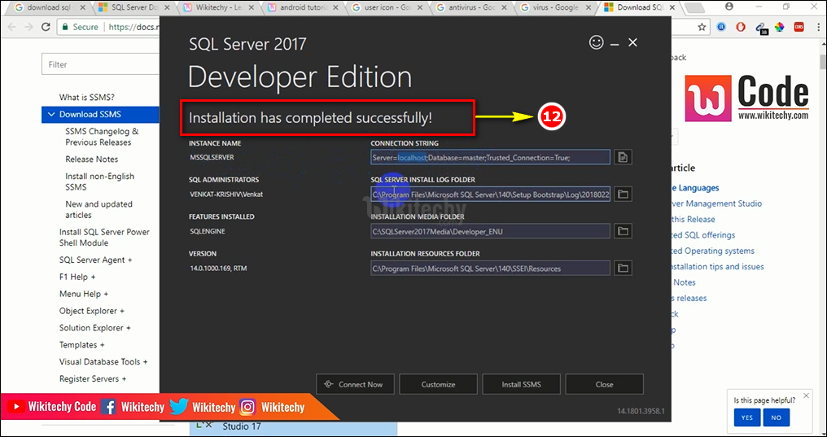Viewport: 827px width, 437px height.
Task: Bookmark this page with the star icon
Action: click(x=702, y=27)
